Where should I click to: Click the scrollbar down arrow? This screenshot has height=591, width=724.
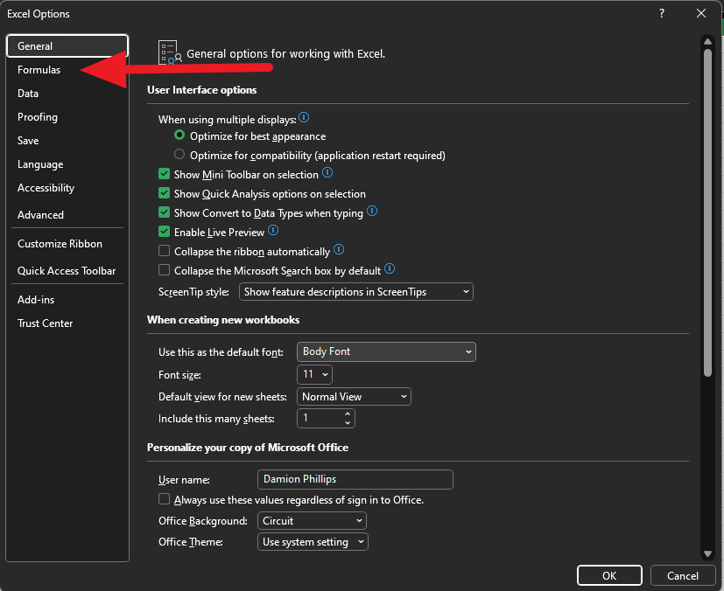coord(707,553)
